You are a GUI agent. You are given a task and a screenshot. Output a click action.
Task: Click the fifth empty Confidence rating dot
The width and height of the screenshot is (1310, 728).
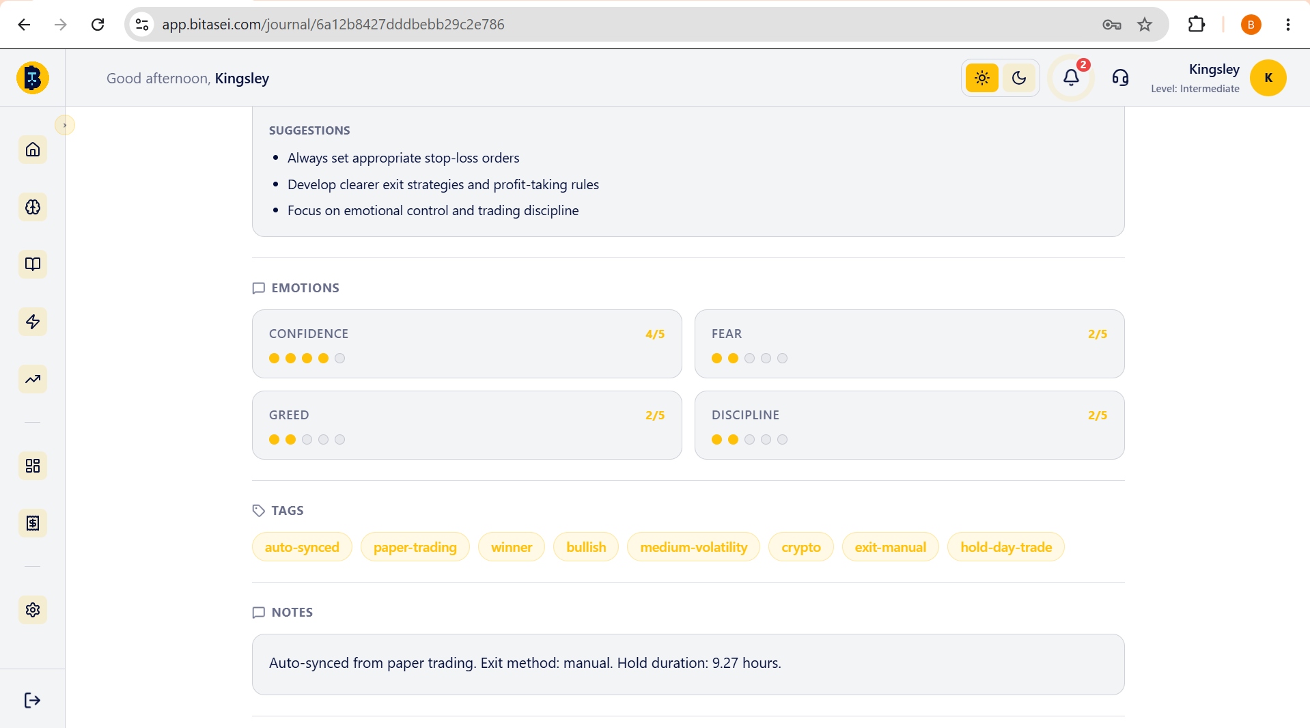click(340, 359)
